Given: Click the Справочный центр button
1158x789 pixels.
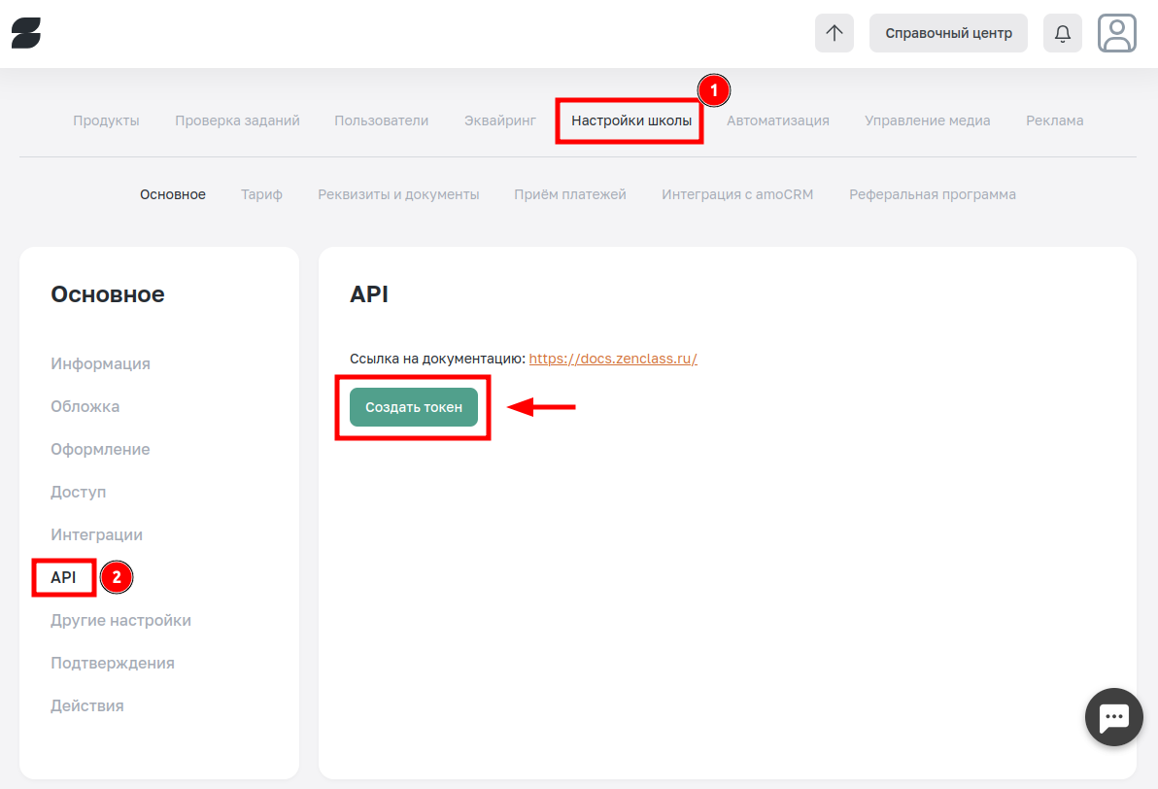Looking at the screenshot, I should 948,33.
